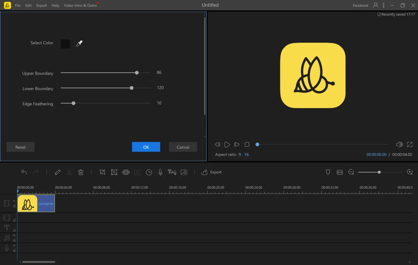
Task: Enter fullscreen preview mode
Action: [x=410, y=144]
